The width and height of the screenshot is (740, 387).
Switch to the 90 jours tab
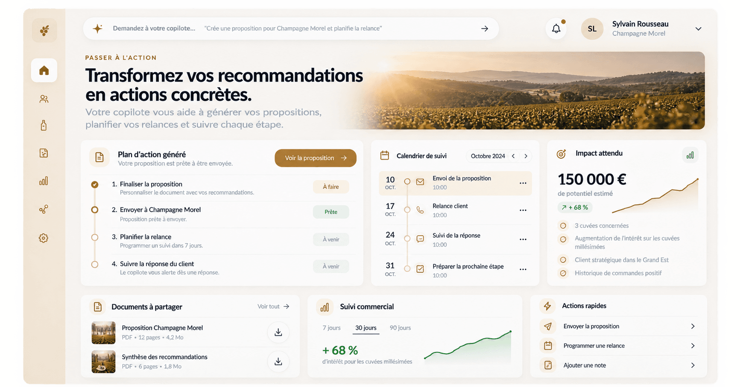401,328
